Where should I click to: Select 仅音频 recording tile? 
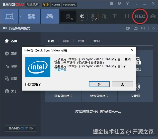pos(135,96)
